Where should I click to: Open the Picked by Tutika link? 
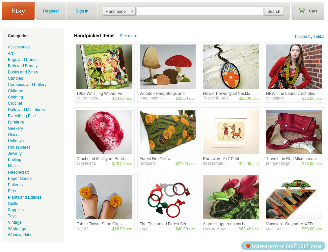pos(310,37)
